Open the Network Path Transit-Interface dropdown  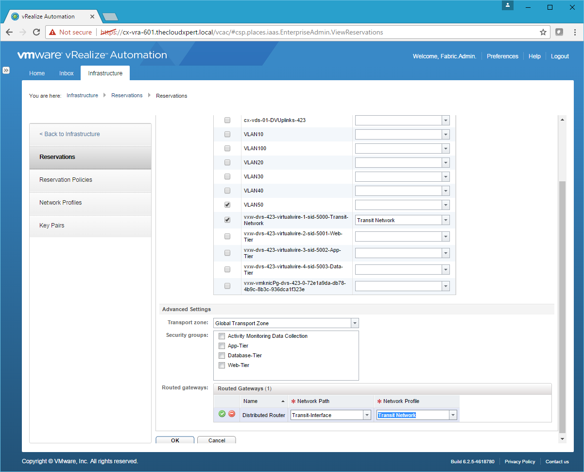tap(367, 415)
